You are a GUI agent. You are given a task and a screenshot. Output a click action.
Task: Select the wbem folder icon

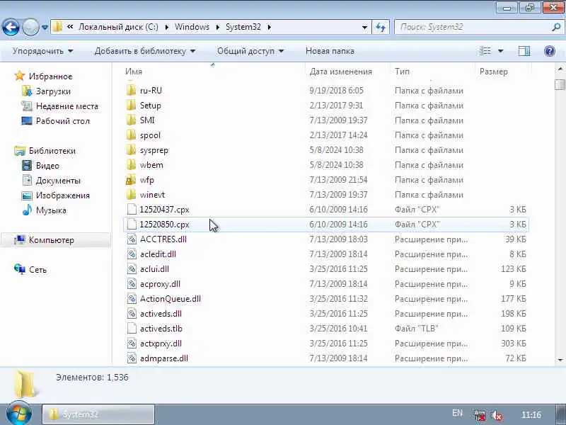132,165
